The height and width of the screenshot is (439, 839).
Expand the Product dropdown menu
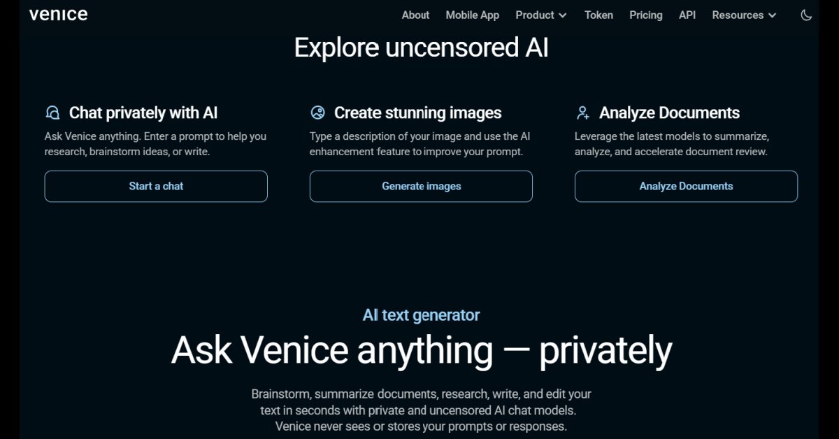pos(540,15)
